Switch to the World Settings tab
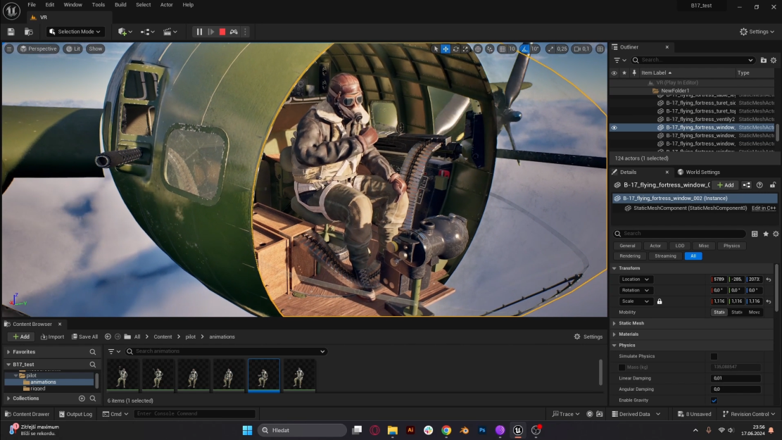The image size is (782, 440). coord(699,172)
